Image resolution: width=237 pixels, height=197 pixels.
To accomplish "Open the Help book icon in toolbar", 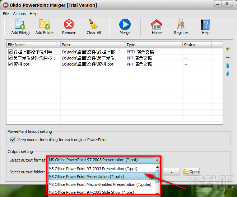I will (x=205, y=24).
